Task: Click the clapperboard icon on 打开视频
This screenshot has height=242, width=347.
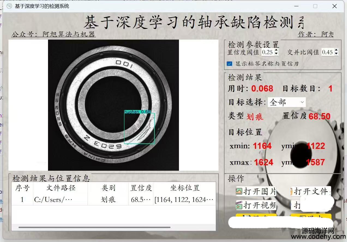Action: point(239,205)
